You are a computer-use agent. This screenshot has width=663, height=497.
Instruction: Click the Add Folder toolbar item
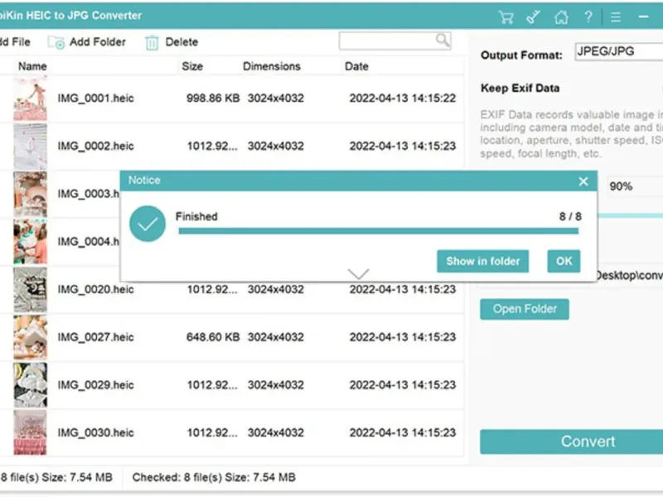click(x=87, y=42)
